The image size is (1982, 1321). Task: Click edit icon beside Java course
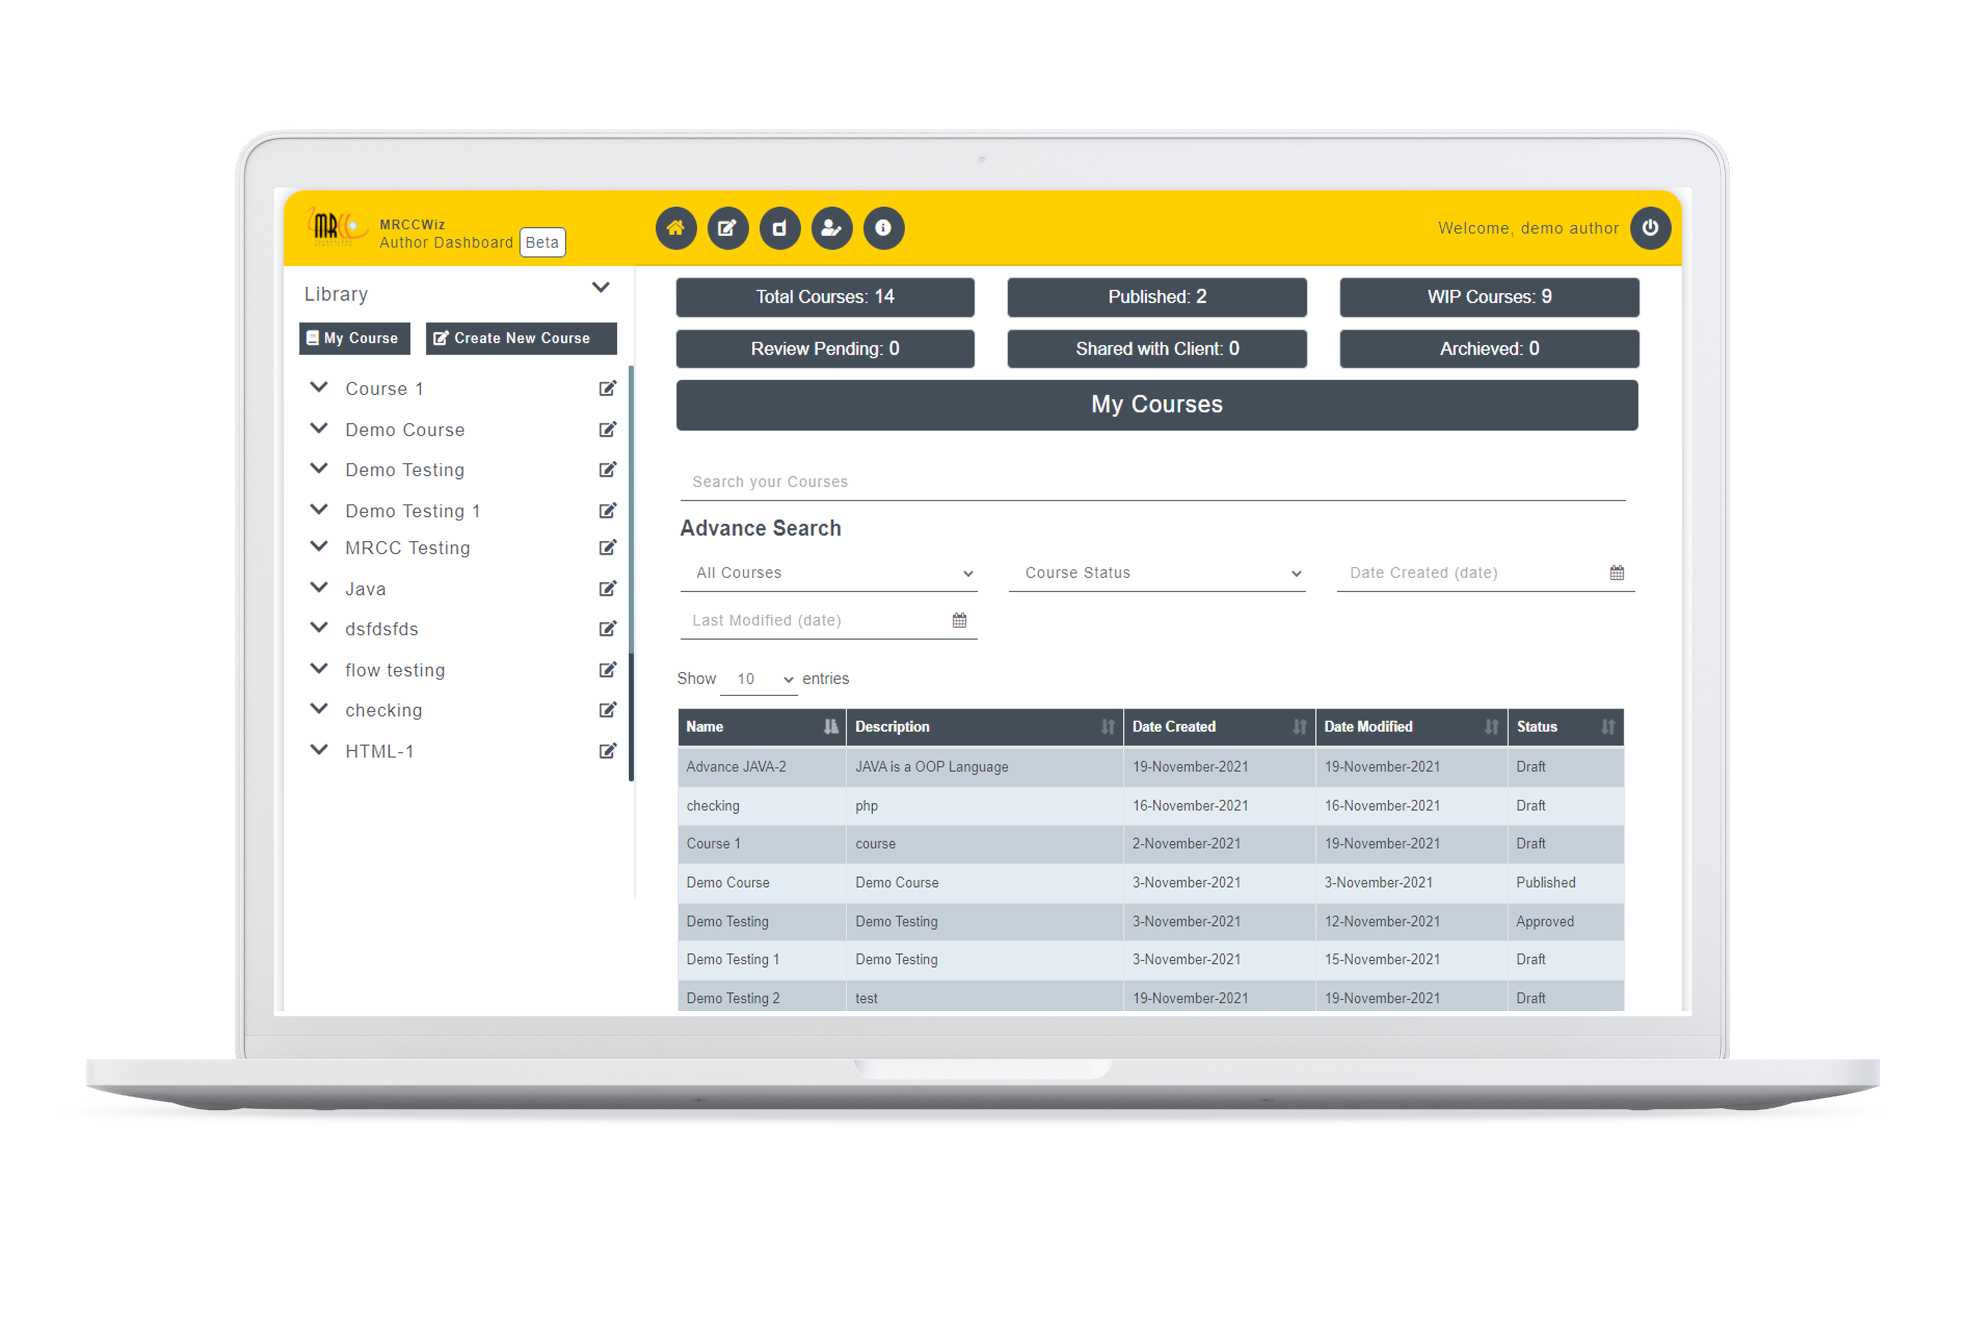click(x=607, y=589)
